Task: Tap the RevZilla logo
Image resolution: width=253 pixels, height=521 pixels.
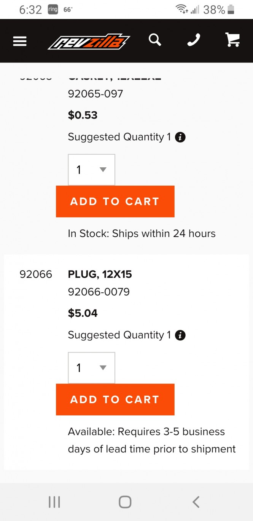Action: coord(89,42)
